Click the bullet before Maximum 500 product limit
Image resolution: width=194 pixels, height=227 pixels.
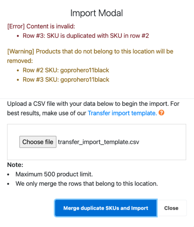[8, 174]
